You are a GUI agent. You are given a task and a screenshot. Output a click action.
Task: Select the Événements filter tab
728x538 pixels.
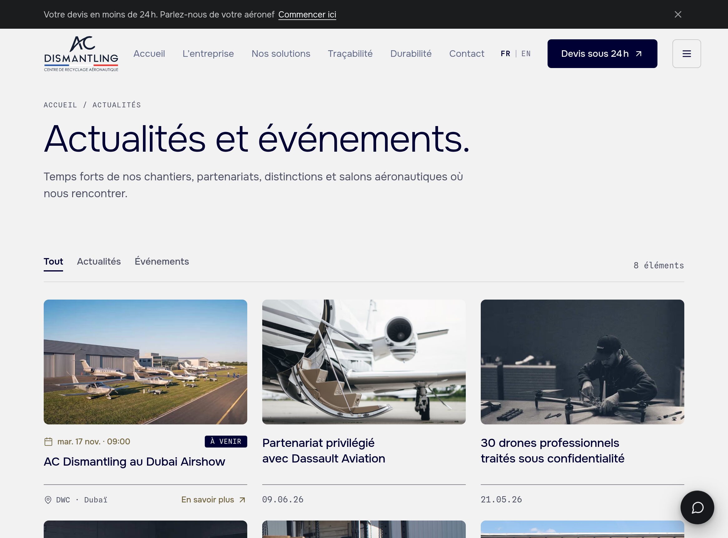(x=162, y=262)
